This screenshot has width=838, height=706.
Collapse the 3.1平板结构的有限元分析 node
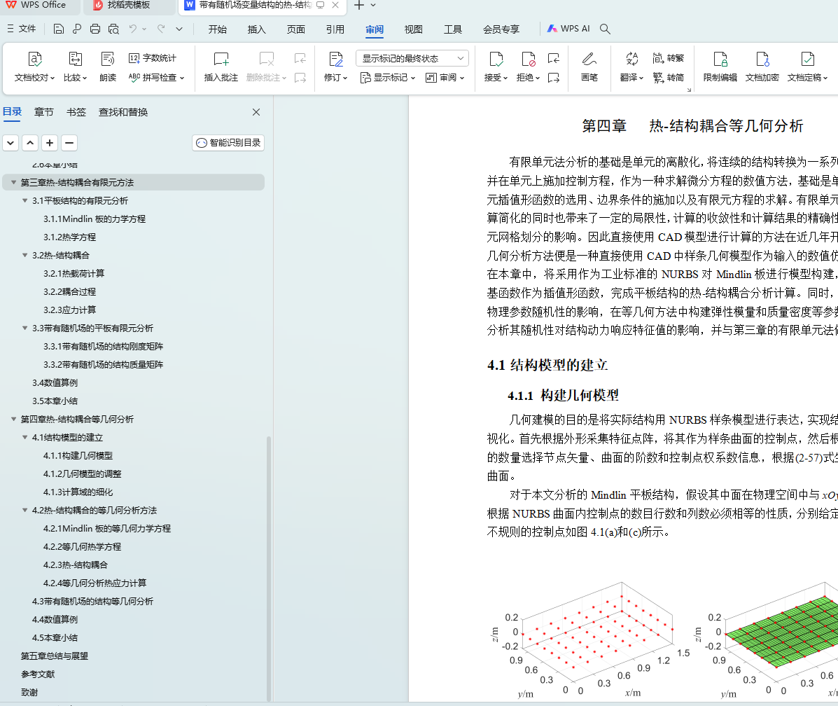tap(25, 200)
